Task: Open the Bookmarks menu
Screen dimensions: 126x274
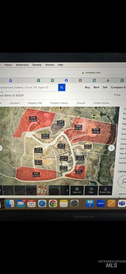Action: click(22, 65)
